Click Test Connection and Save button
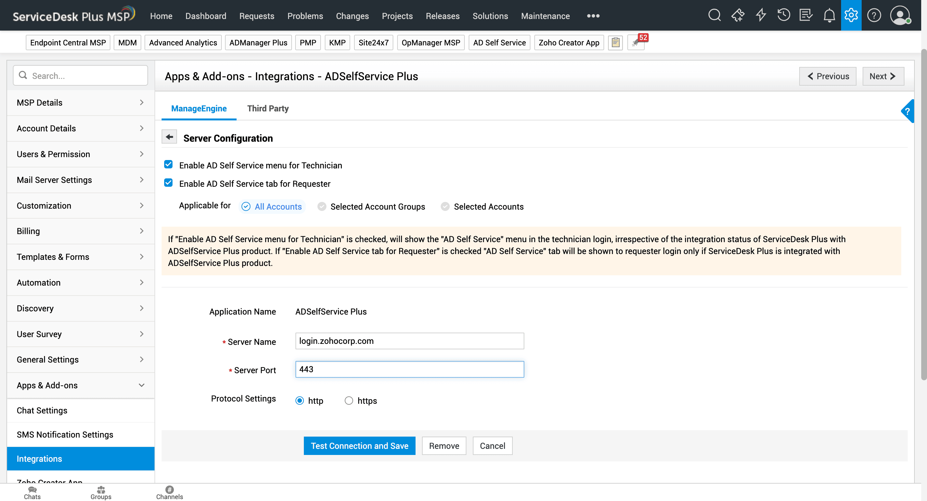Image resolution: width=927 pixels, height=501 pixels. pos(359,446)
